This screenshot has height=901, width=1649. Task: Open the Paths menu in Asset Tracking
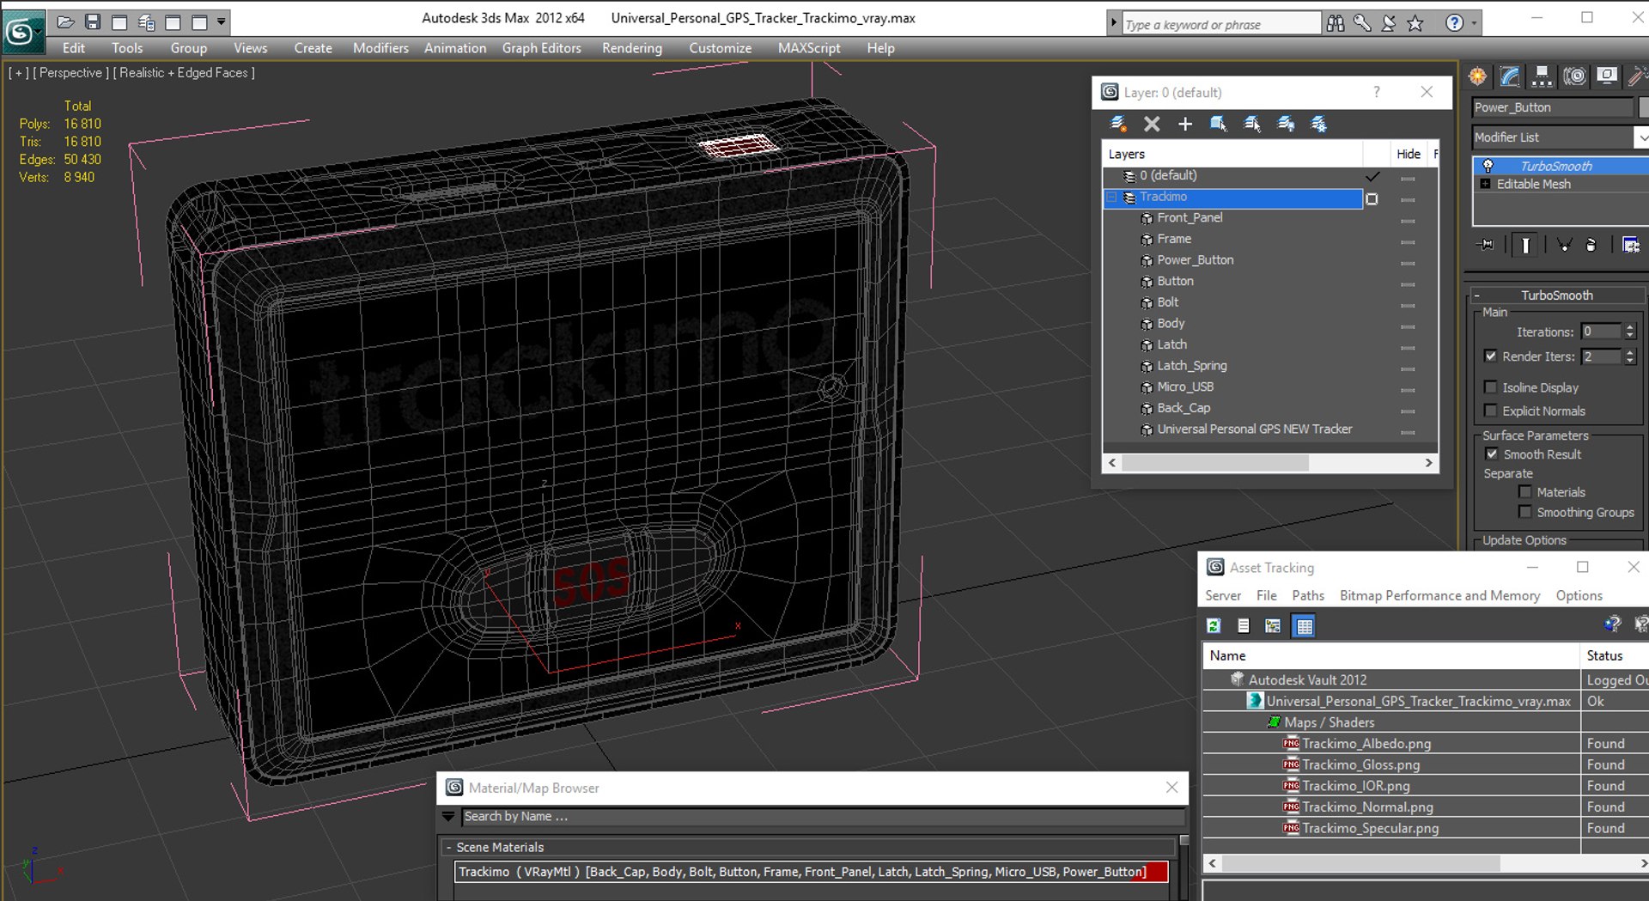click(x=1307, y=595)
